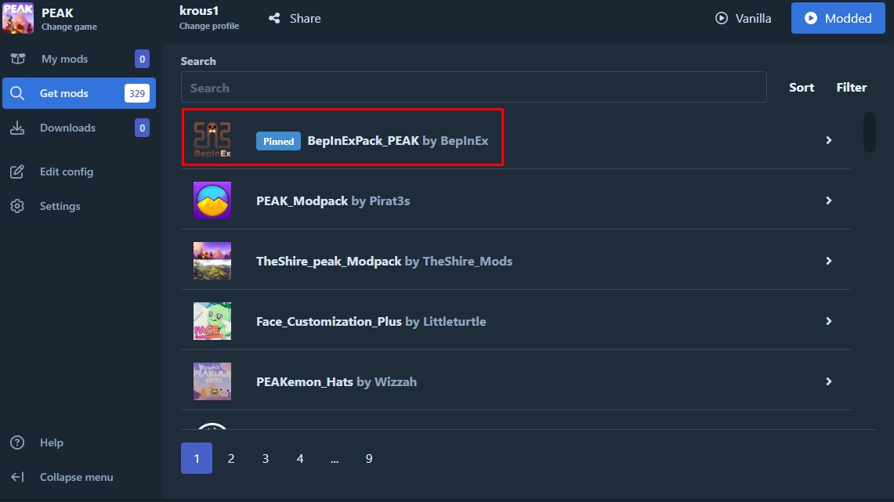This screenshot has height=502, width=894.
Task: Click Downloads count badge 0
Action: [x=142, y=128]
